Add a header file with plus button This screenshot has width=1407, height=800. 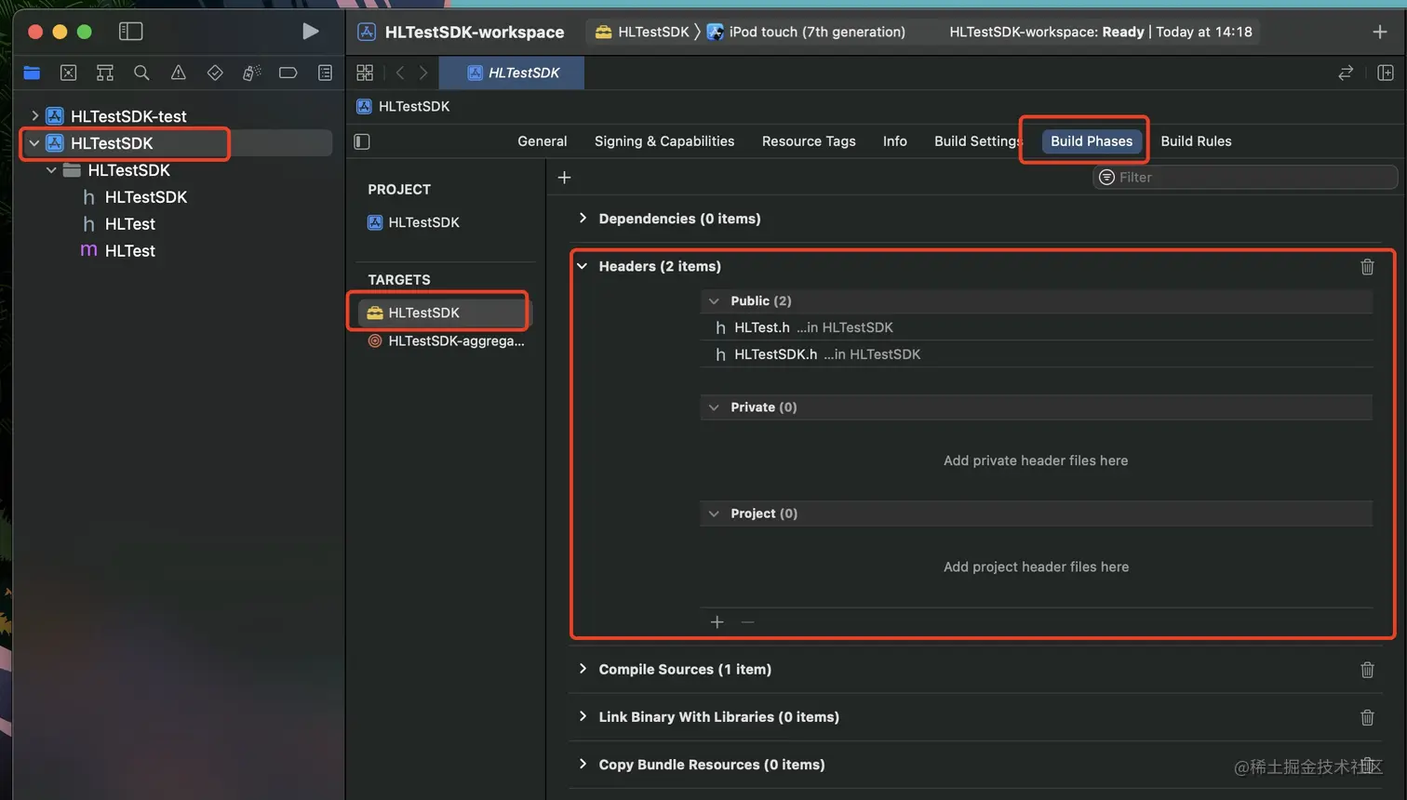(x=717, y=621)
